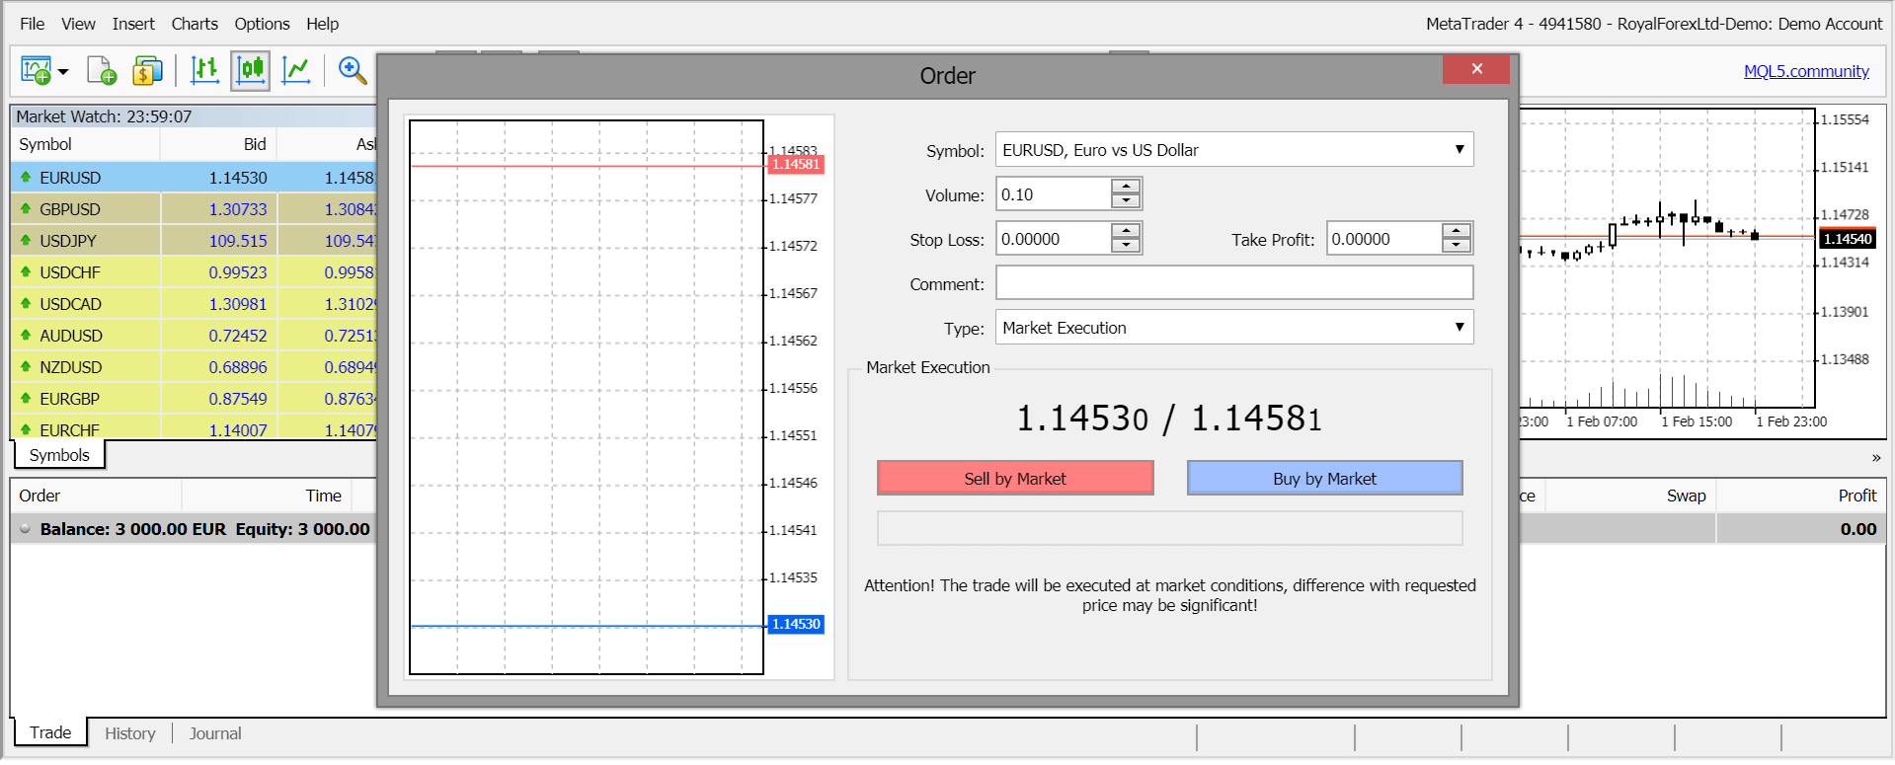Expand the Symbol dropdown in Order dialog

[1459, 150]
